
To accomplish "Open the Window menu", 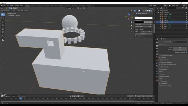I will tap(17, 6).
